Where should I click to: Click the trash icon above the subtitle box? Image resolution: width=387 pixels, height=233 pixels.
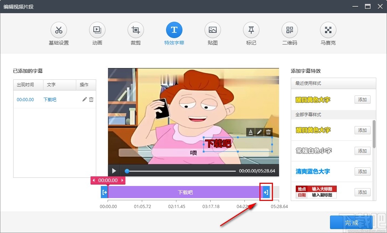point(268,132)
